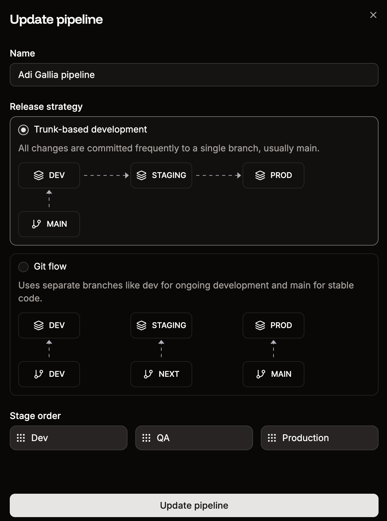Close the Update pipeline dialog

click(x=373, y=15)
